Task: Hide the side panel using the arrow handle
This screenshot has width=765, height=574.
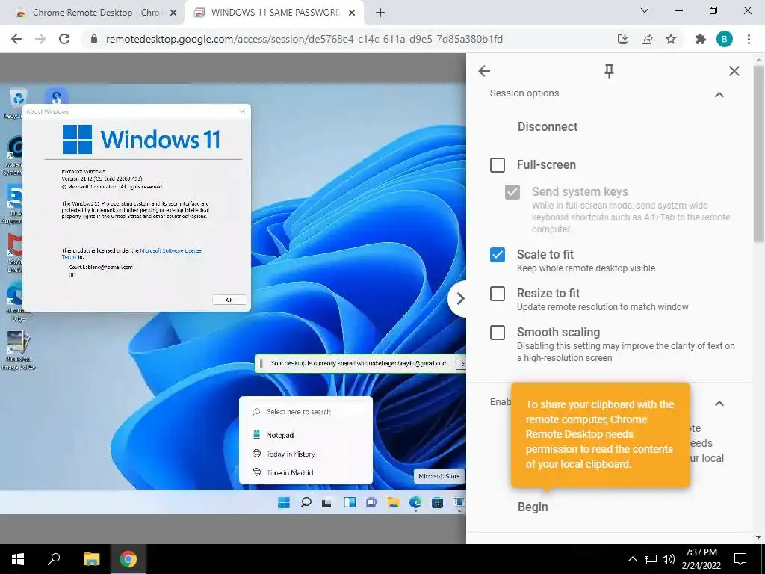Action: coord(459,298)
